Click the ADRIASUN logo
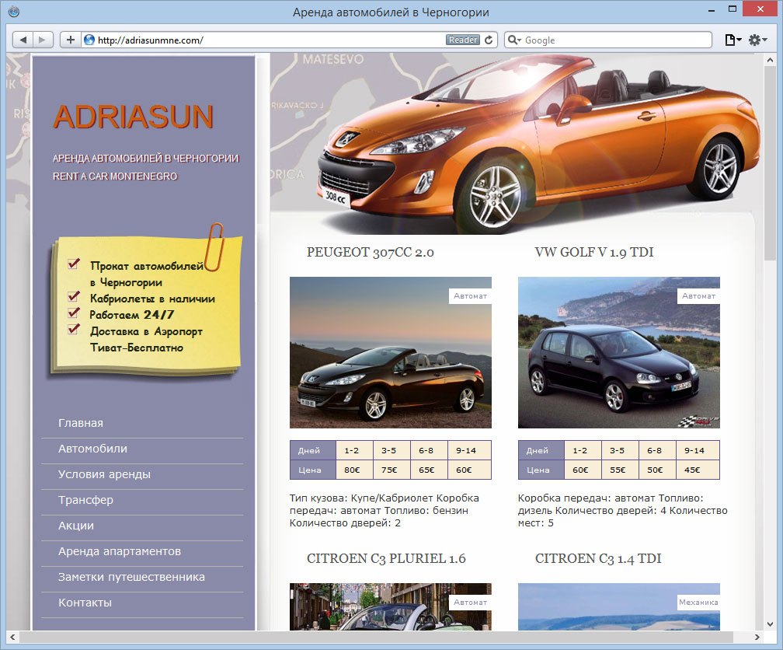 click(x=134, y=117)
